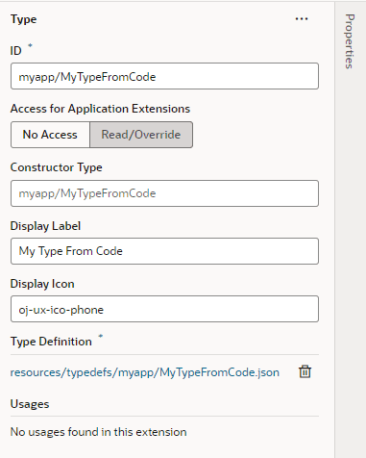Edit the Display Icon field

pyautogui.click(x=164, y=309)
